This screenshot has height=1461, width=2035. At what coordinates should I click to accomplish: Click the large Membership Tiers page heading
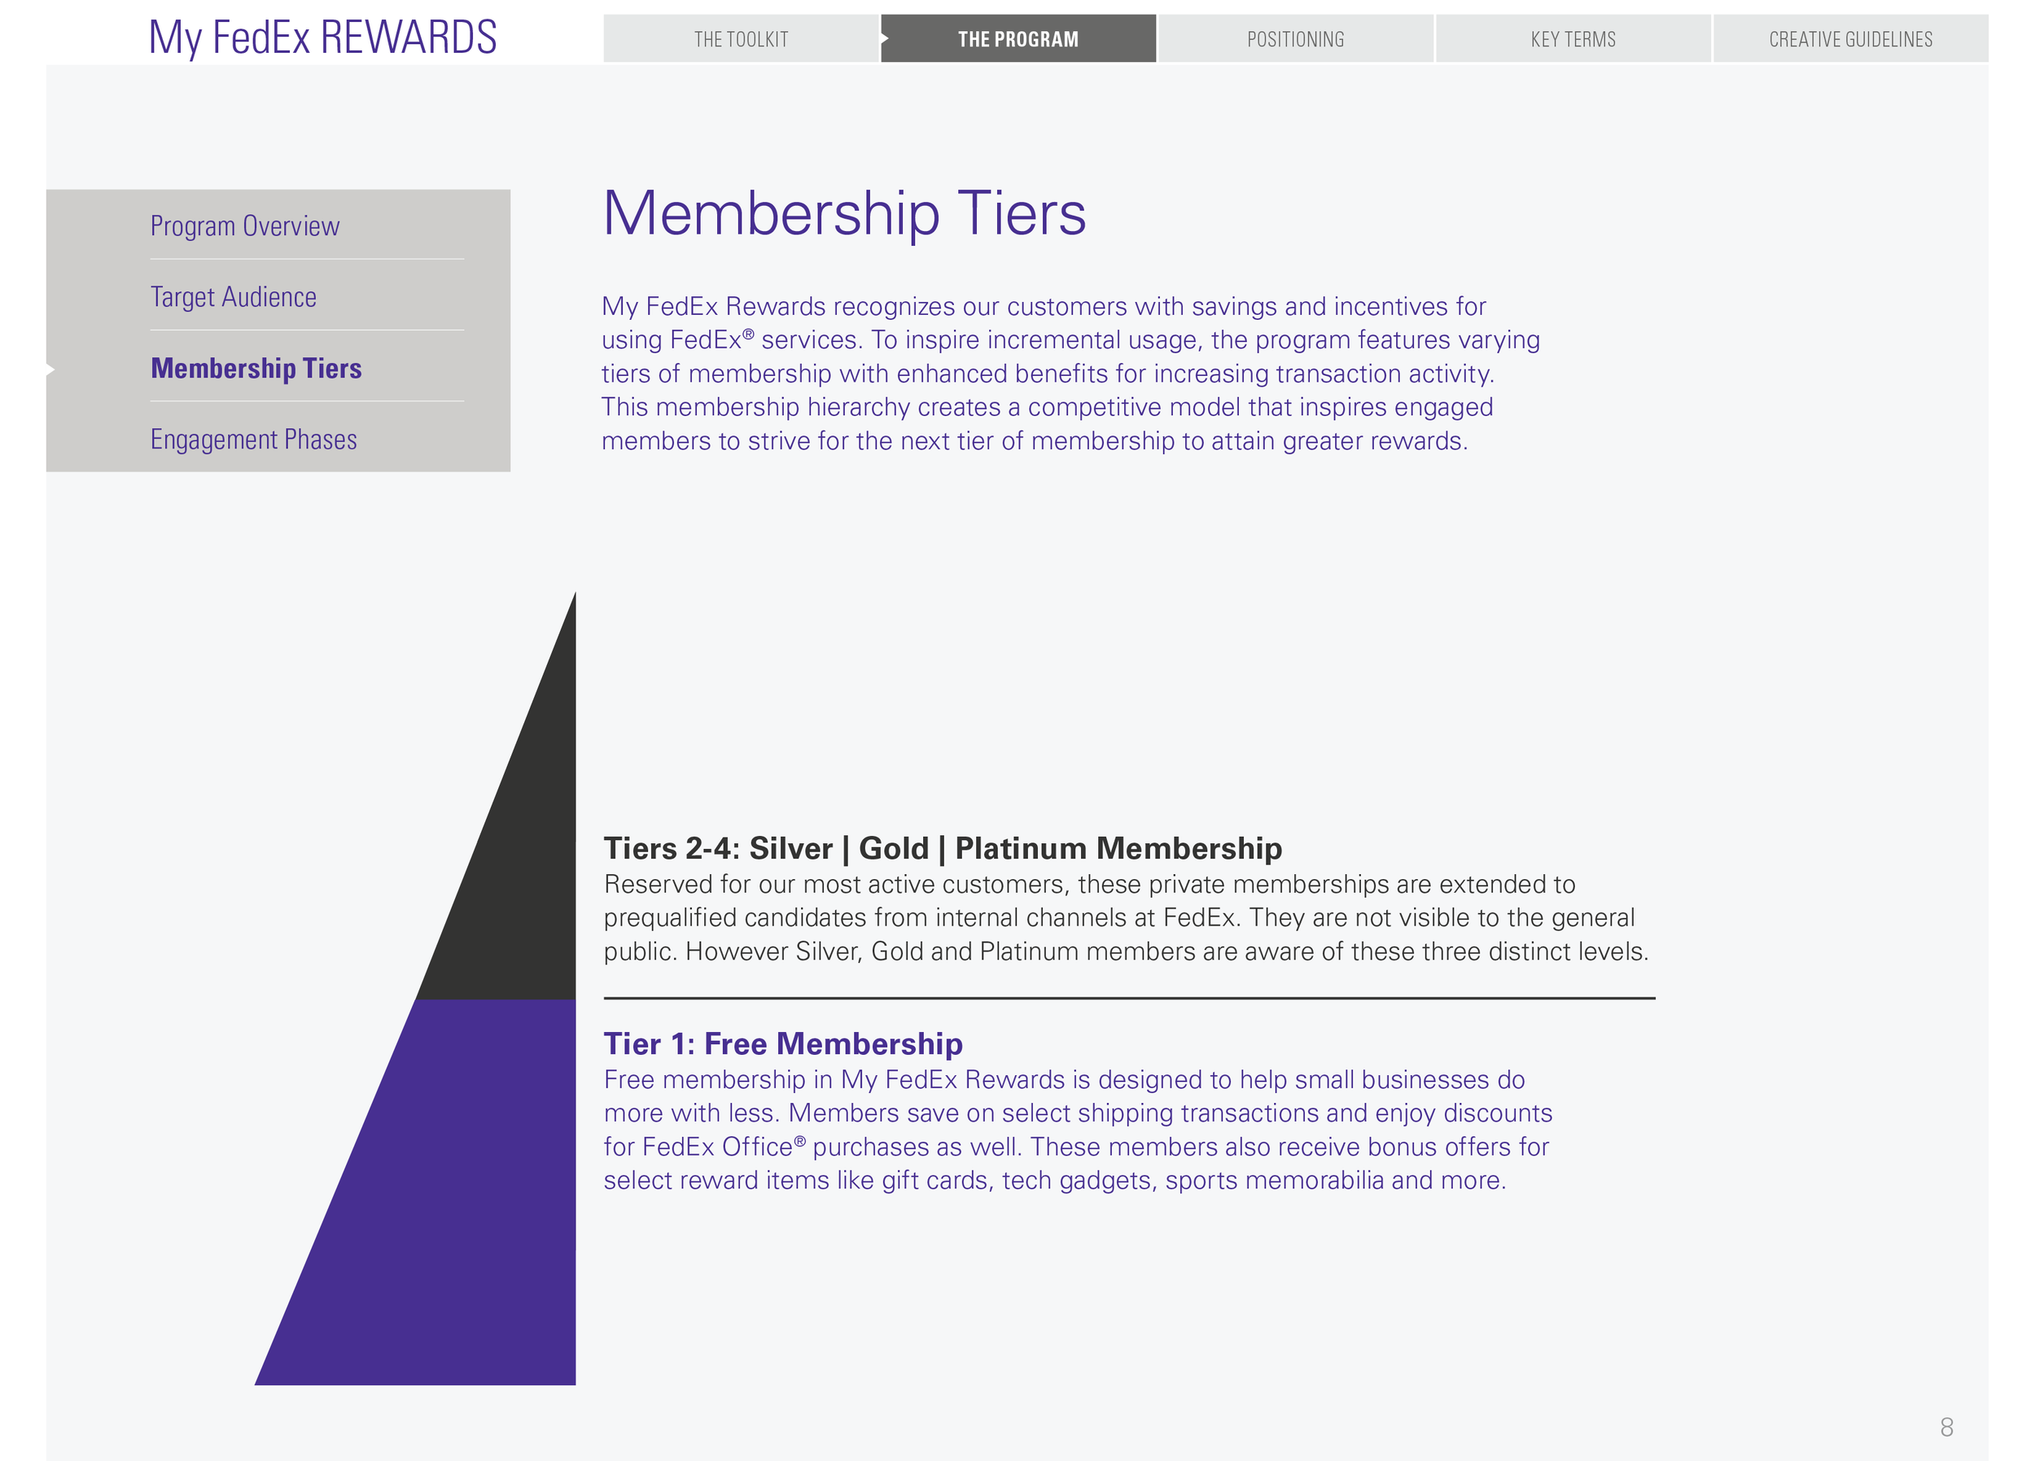843,213
